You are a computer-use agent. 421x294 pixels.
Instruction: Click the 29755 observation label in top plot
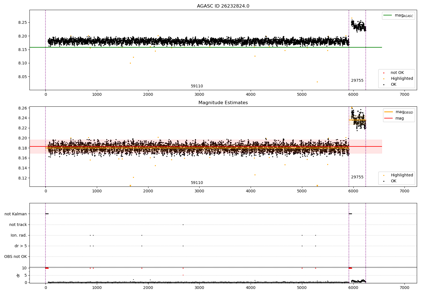tap(357, 81)
